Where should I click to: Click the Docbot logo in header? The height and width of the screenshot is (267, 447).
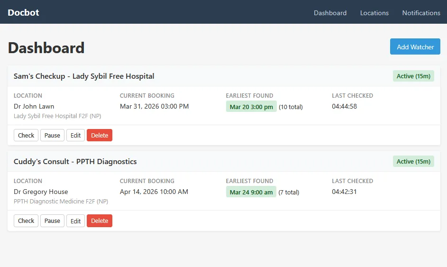coord(23,13)
